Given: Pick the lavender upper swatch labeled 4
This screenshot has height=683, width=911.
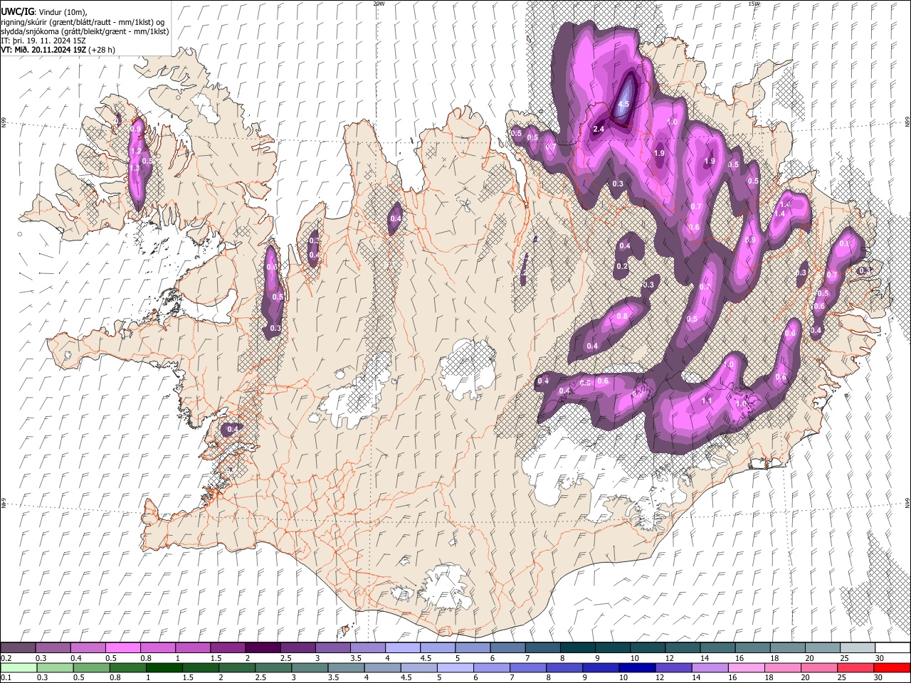Looking at the screenshot, I should point(402,648).
